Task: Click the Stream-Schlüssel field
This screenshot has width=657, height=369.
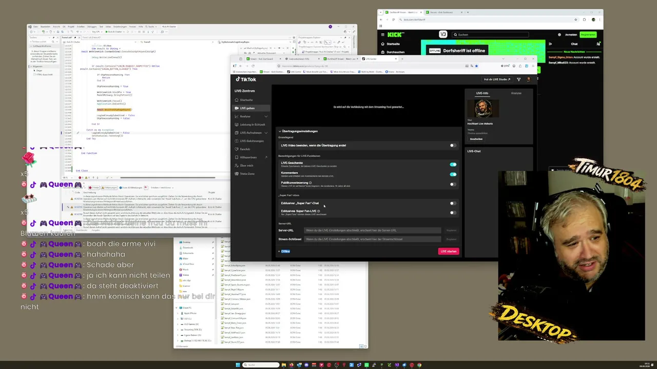Action: (x=373, y=239)
